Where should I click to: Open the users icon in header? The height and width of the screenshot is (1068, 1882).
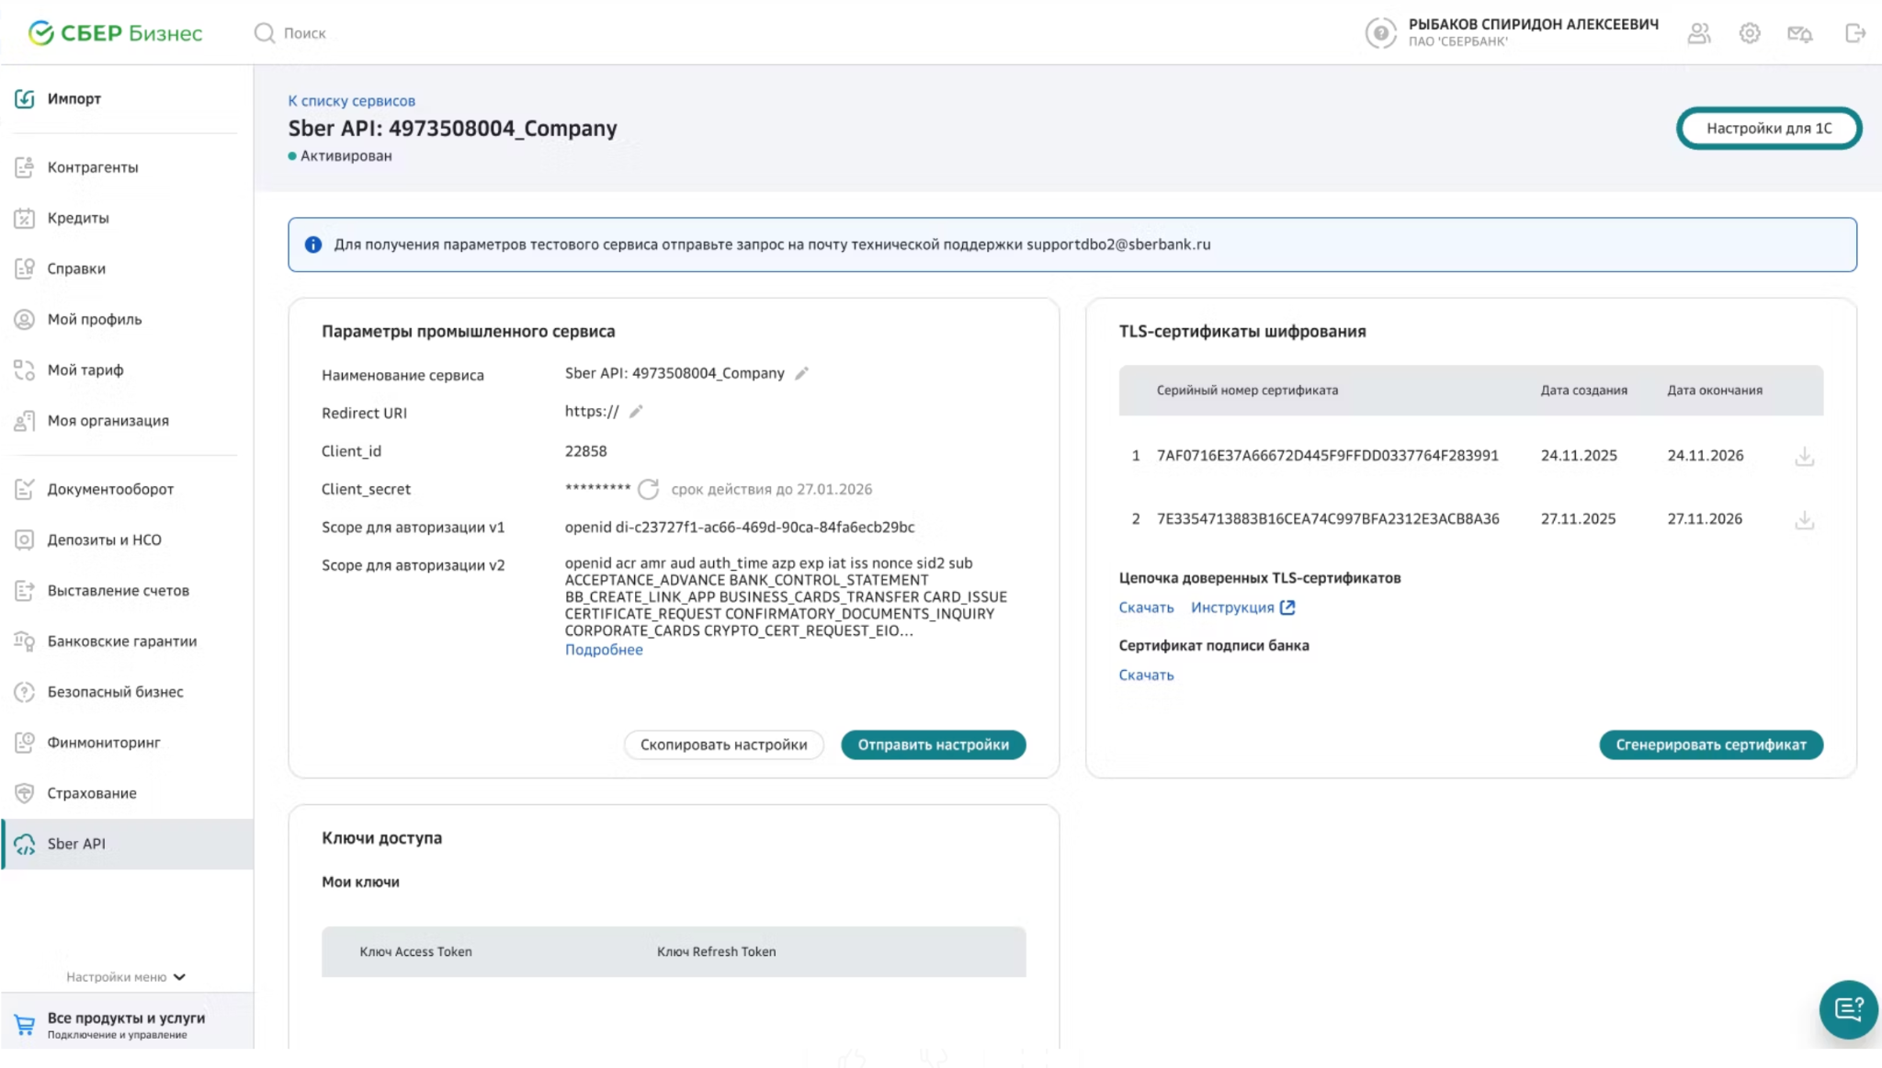pos(1699,33)
